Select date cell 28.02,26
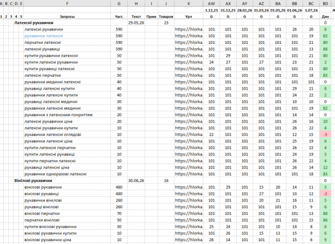 [x=245, y=10]
